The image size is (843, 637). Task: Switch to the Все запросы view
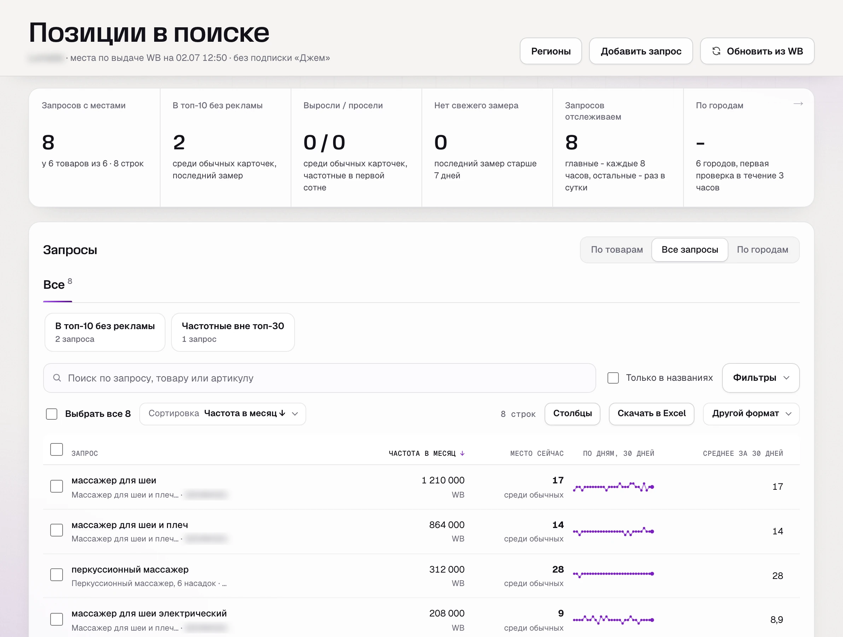pos(690,250)
